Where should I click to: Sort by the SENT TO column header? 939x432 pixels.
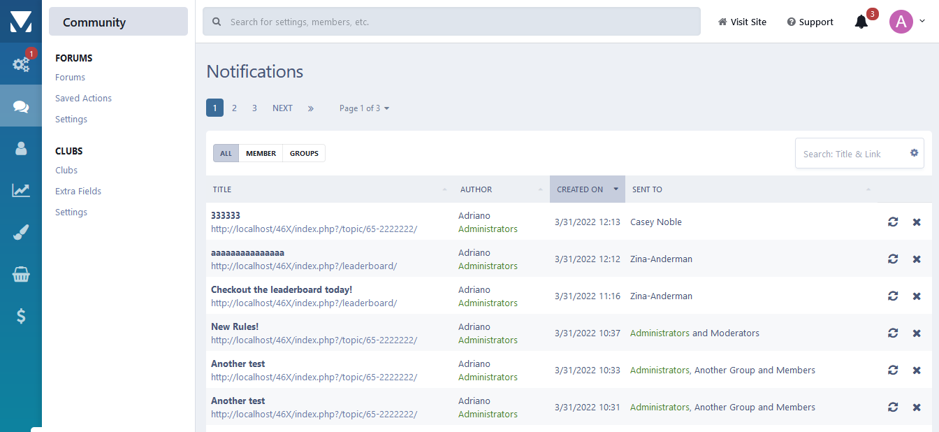coord(751,189)
